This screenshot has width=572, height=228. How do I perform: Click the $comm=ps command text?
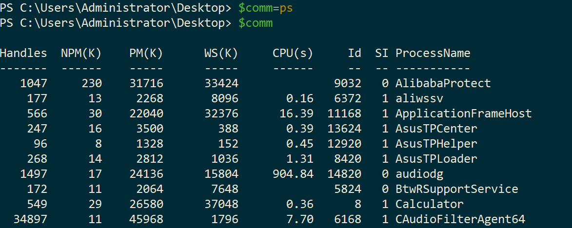coord(266,8)
